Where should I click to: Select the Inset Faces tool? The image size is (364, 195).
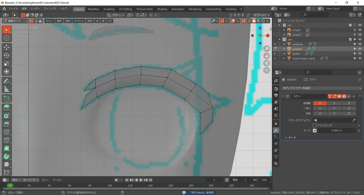pos(7,116)
